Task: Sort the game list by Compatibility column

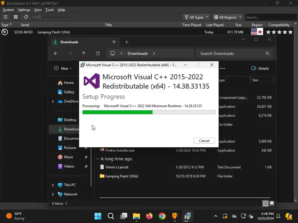Action: click(279, 25)
